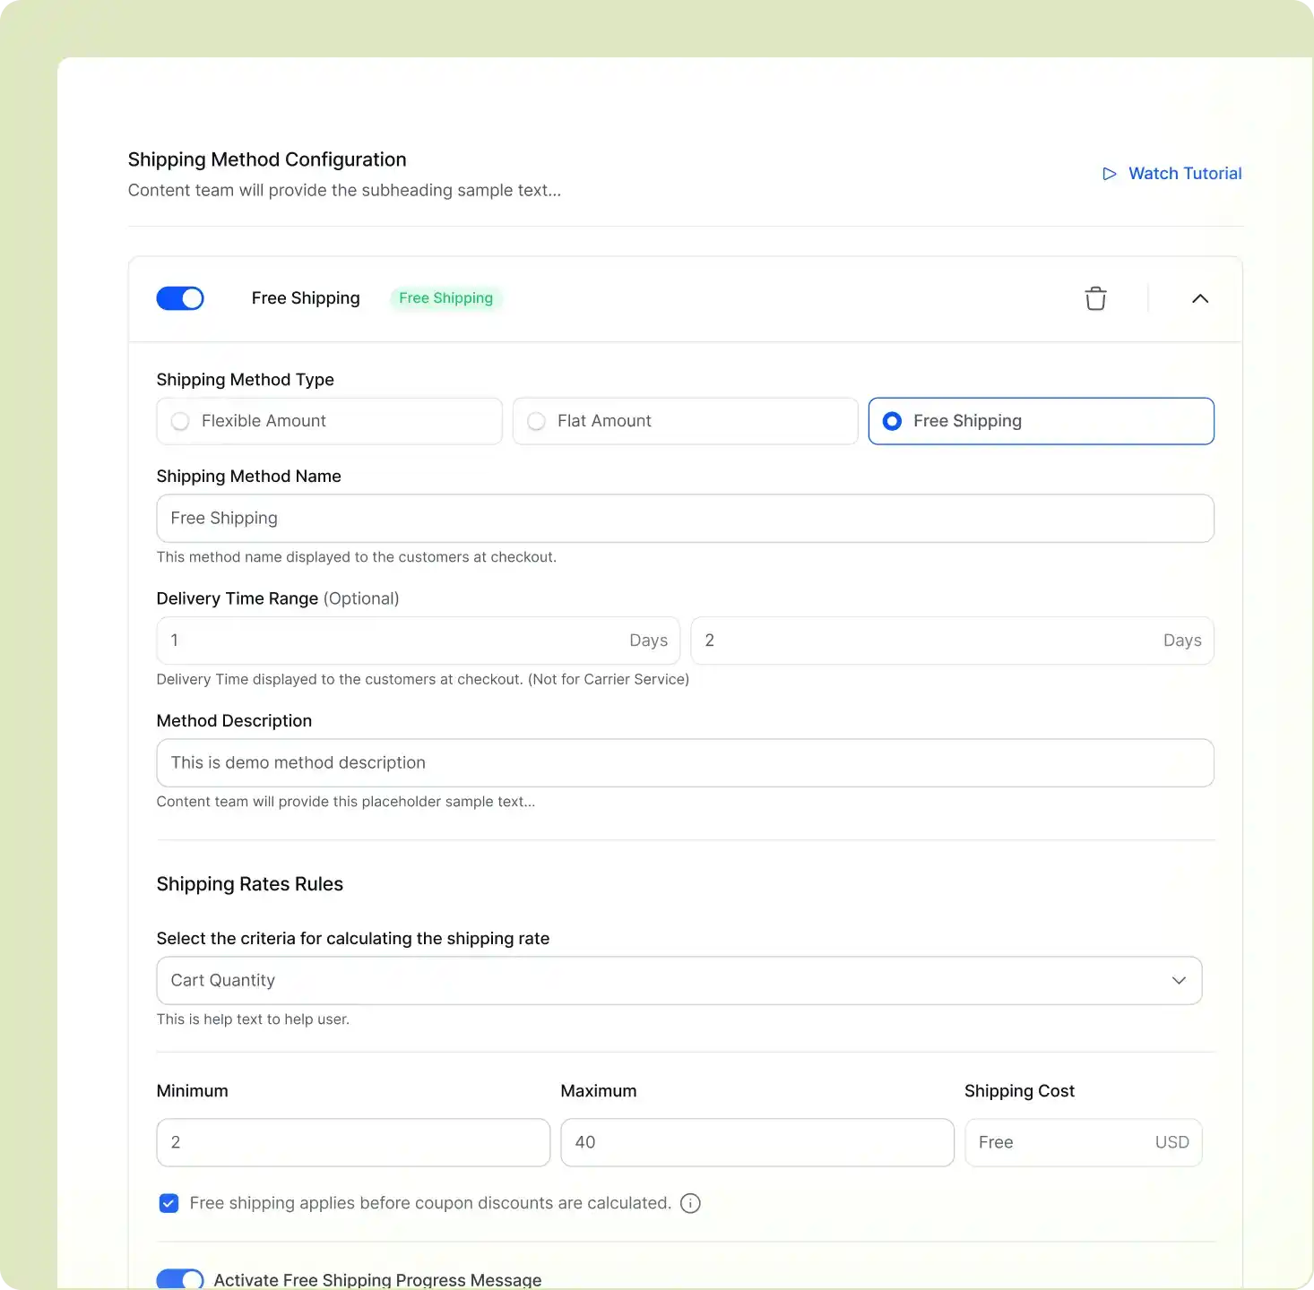Click the Minimum cart quantity field
The image size is (1314, 1290).
pos(353,1142)
